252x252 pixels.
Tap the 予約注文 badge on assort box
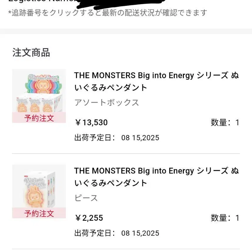[x=39, y=118]
